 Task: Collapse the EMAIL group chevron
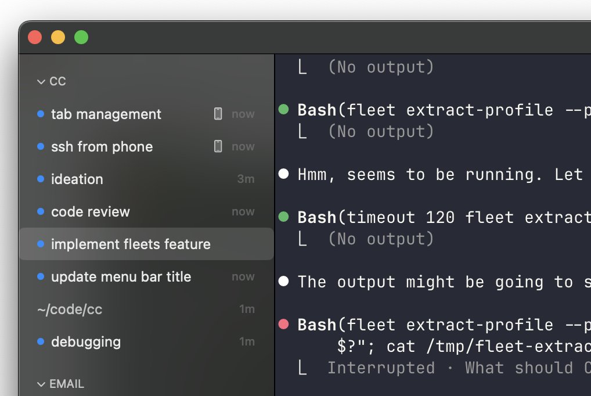pyautogui.click(x=41, y=384)
